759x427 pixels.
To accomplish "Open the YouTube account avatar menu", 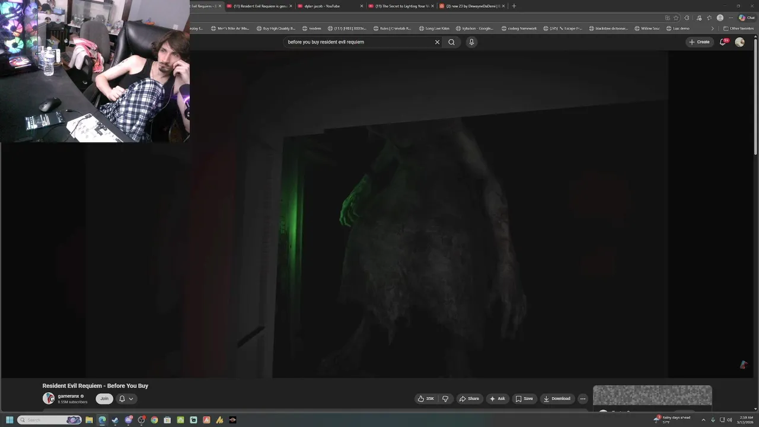I will (x=739, y=42).
